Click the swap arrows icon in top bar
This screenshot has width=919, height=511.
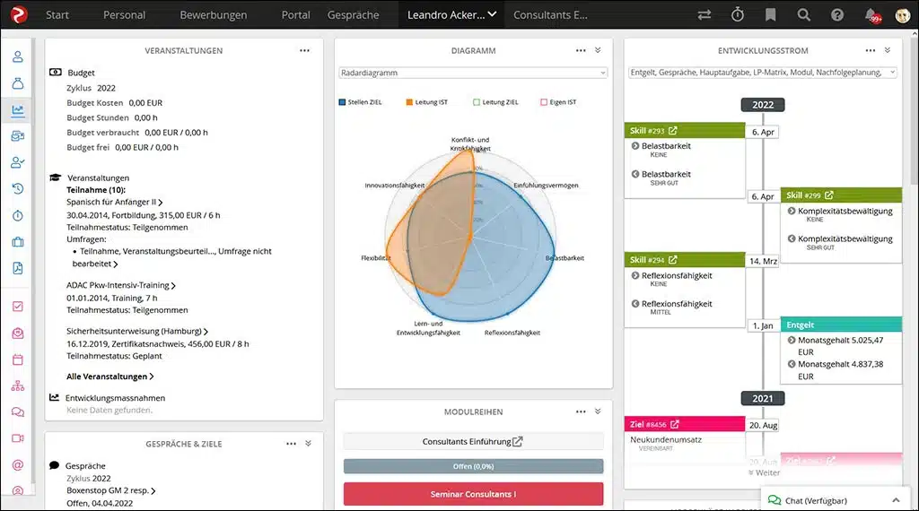pyautogui.click(x=704, y=14)
